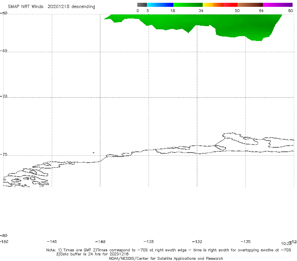Click the NOAA/NESDIS credit line
297x261 pixels.
[x=166, y=259]
